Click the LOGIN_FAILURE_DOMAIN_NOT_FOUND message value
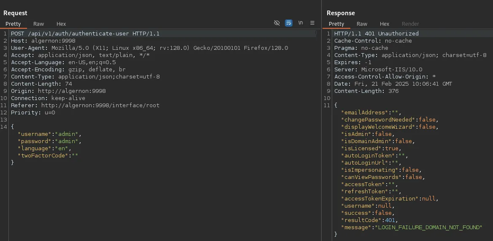 pyautogui.click(x=428, y=227)
